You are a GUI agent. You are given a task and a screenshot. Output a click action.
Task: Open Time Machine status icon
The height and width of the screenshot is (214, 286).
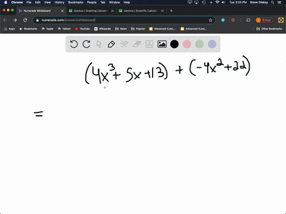204,2
